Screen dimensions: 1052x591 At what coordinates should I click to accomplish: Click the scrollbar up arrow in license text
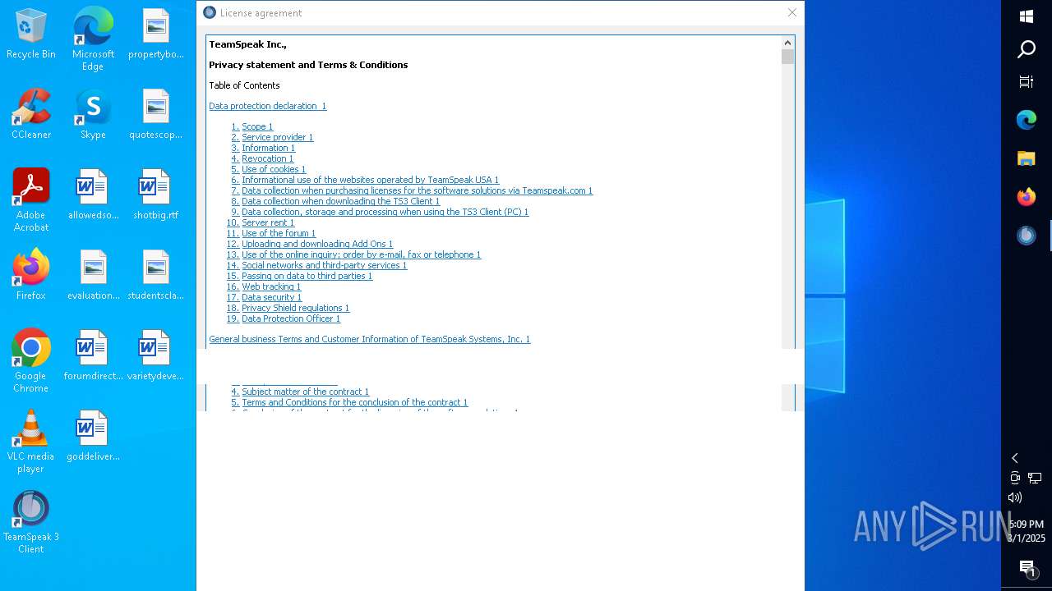[788, 43]
